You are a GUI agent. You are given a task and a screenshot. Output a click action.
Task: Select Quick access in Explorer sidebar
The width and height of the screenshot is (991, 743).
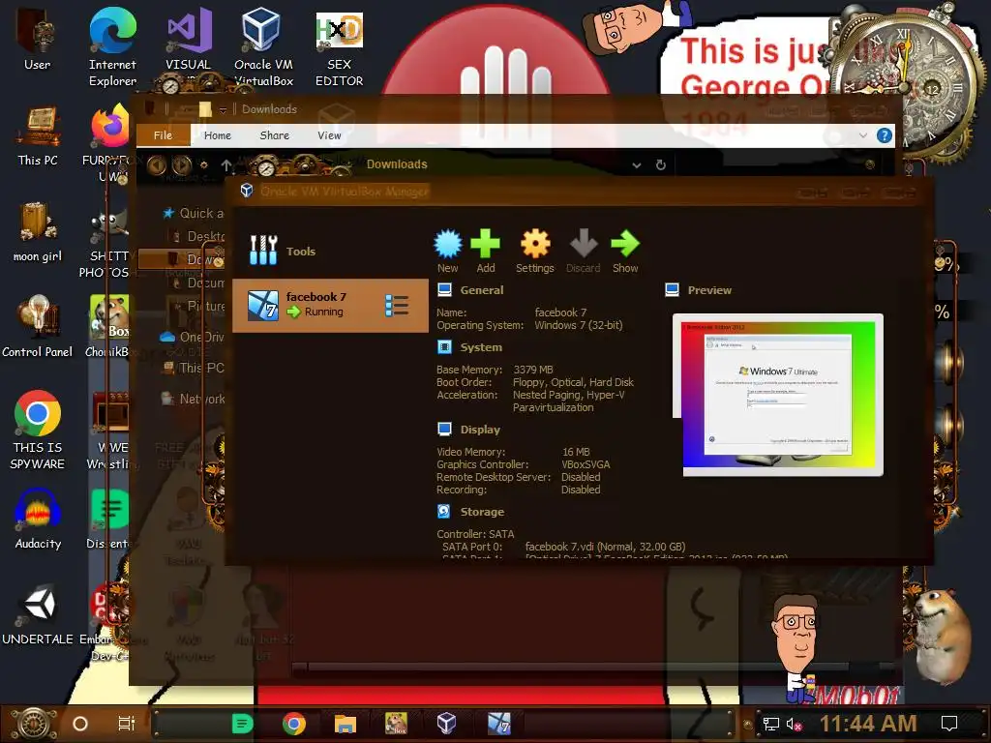click(193, 213)
